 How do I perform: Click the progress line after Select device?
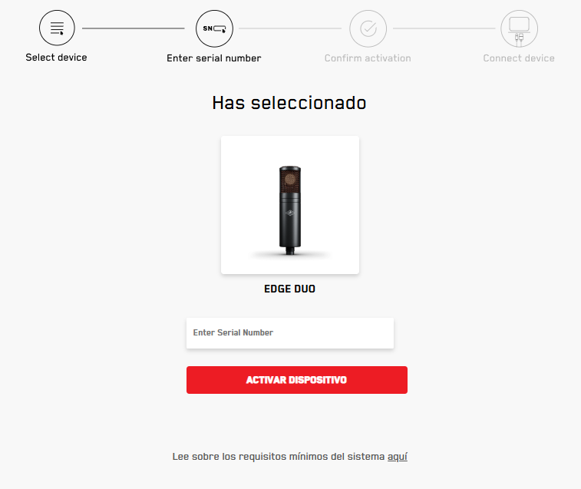(x=134, y=28)
